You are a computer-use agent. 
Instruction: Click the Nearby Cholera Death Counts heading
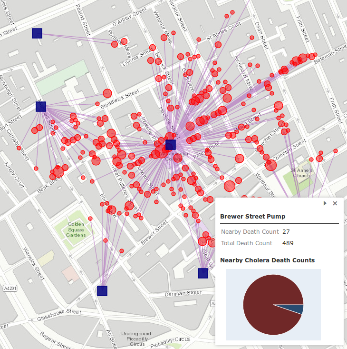(267, 260)
